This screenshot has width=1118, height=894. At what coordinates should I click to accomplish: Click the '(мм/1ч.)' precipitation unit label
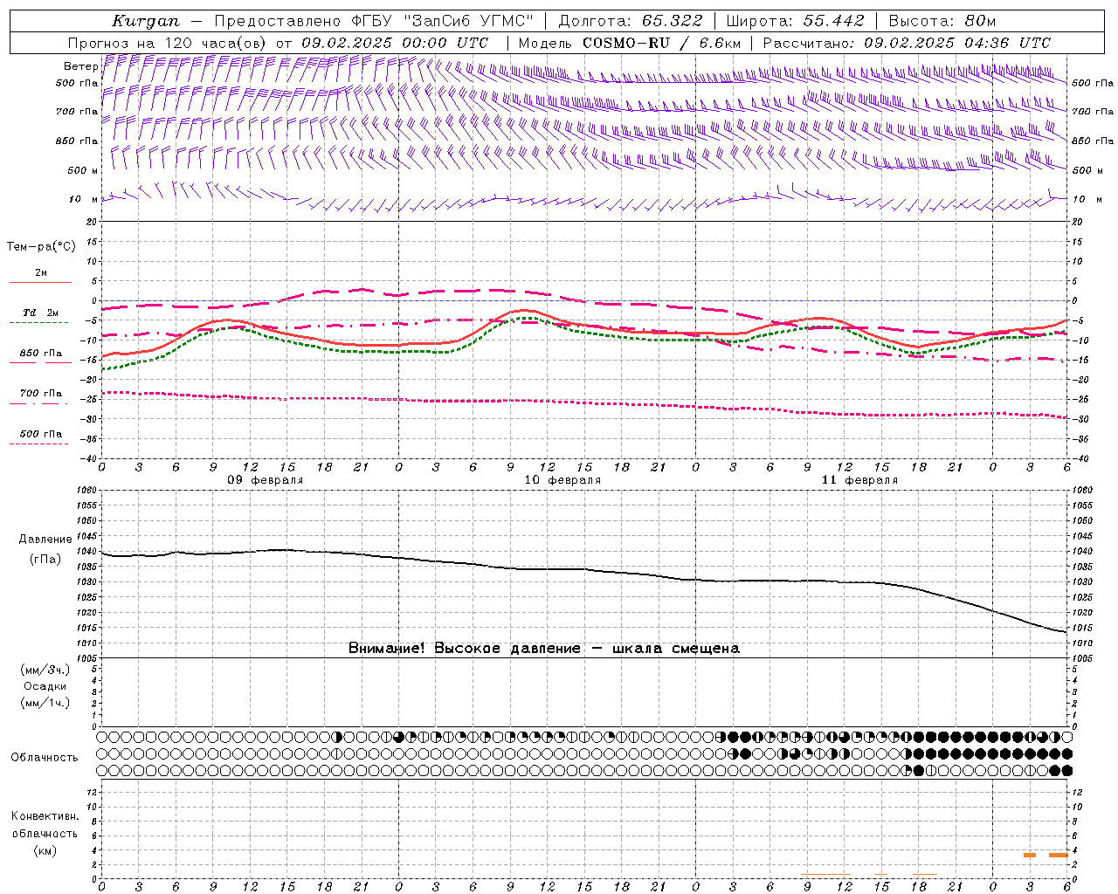(x=45, y=703)
